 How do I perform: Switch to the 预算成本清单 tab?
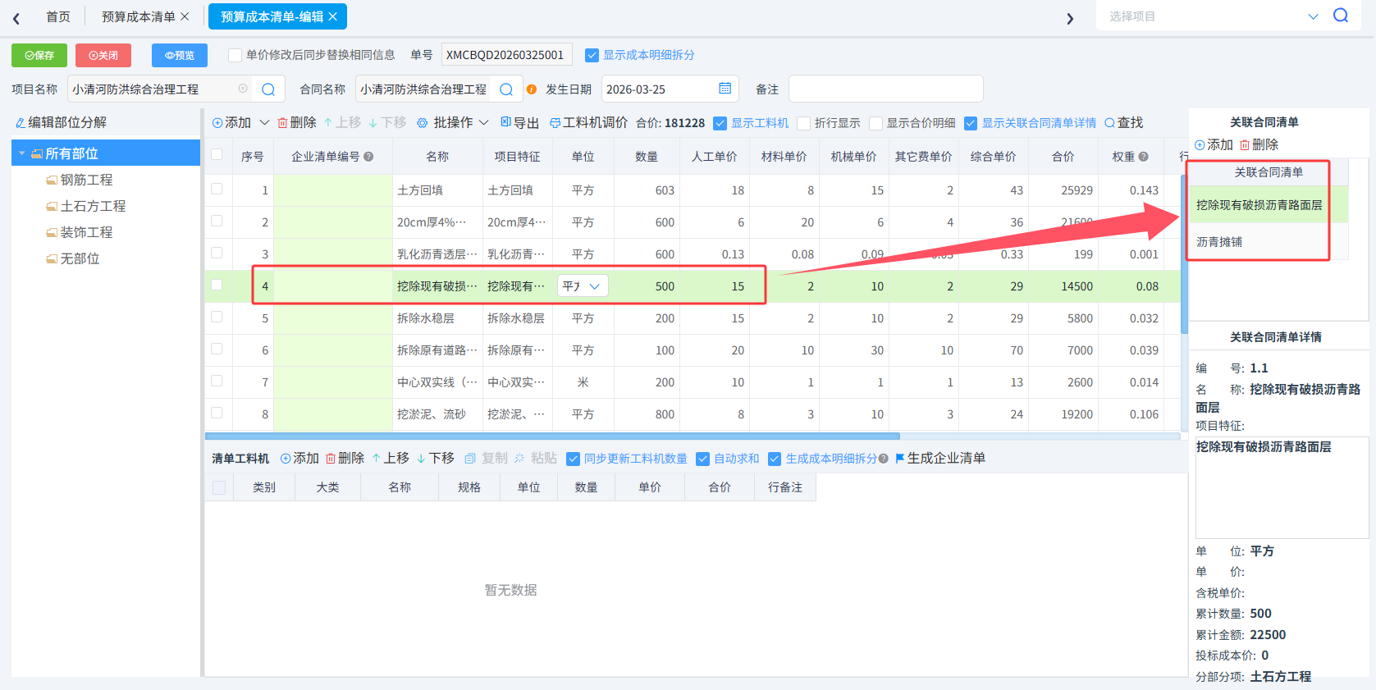point(139,16)
